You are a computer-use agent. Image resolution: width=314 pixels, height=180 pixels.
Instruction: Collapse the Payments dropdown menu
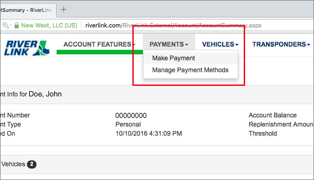pyautogui.click(x=169, y=44)
